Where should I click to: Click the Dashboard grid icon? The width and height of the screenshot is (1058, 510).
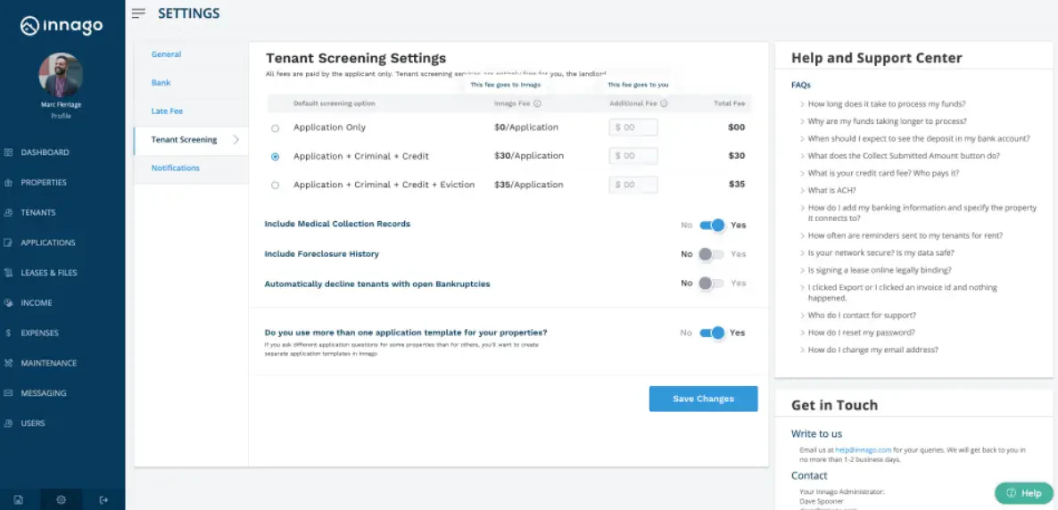coord(8,152)
